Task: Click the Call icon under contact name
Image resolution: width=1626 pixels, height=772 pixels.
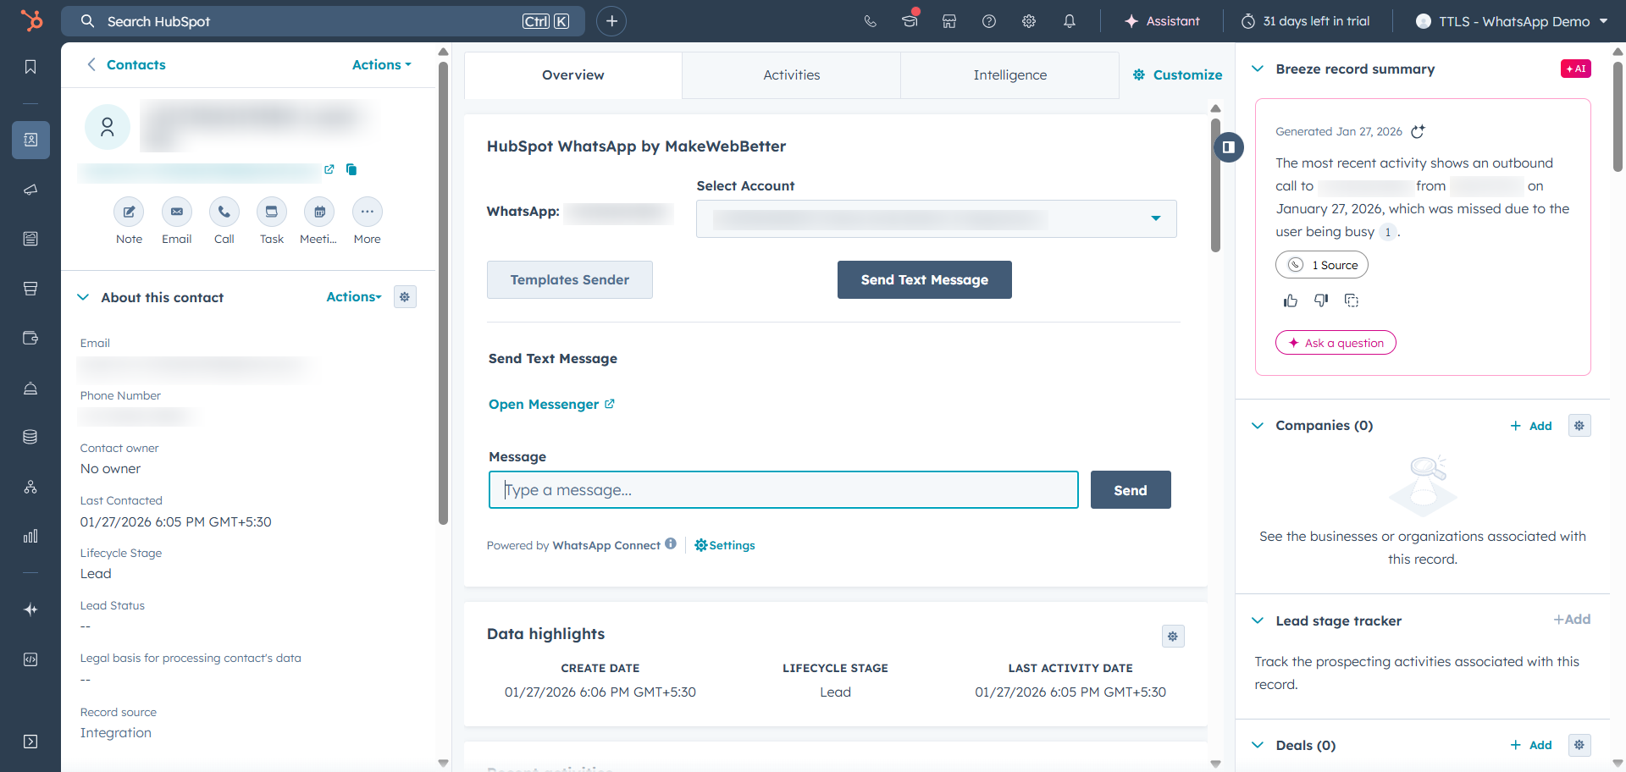Action: (224, 212)
